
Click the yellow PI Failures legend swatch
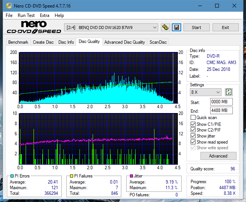pyautogui.click(x=72, y=176)
